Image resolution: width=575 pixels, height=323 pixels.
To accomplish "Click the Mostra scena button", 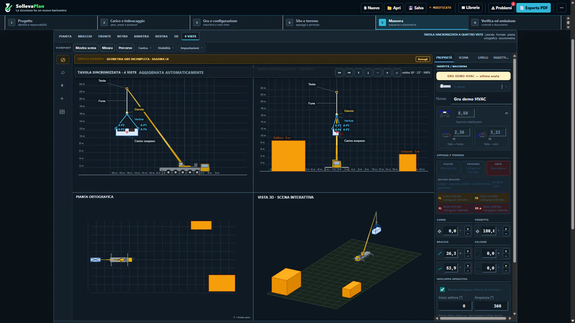I will 86,48.
